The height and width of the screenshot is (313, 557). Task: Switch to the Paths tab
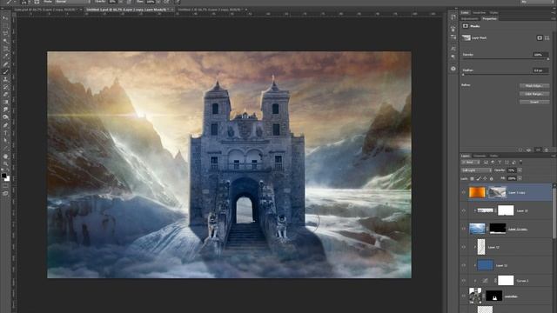tap(493, 156)
